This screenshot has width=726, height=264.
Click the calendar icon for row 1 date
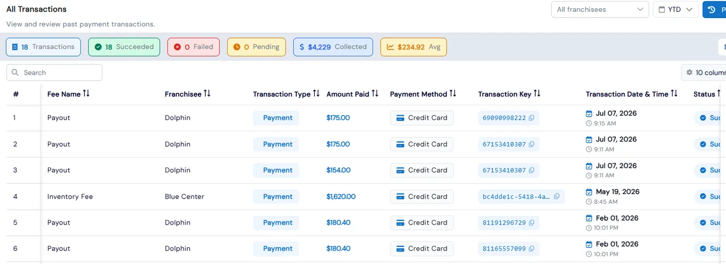coord(589,114)
